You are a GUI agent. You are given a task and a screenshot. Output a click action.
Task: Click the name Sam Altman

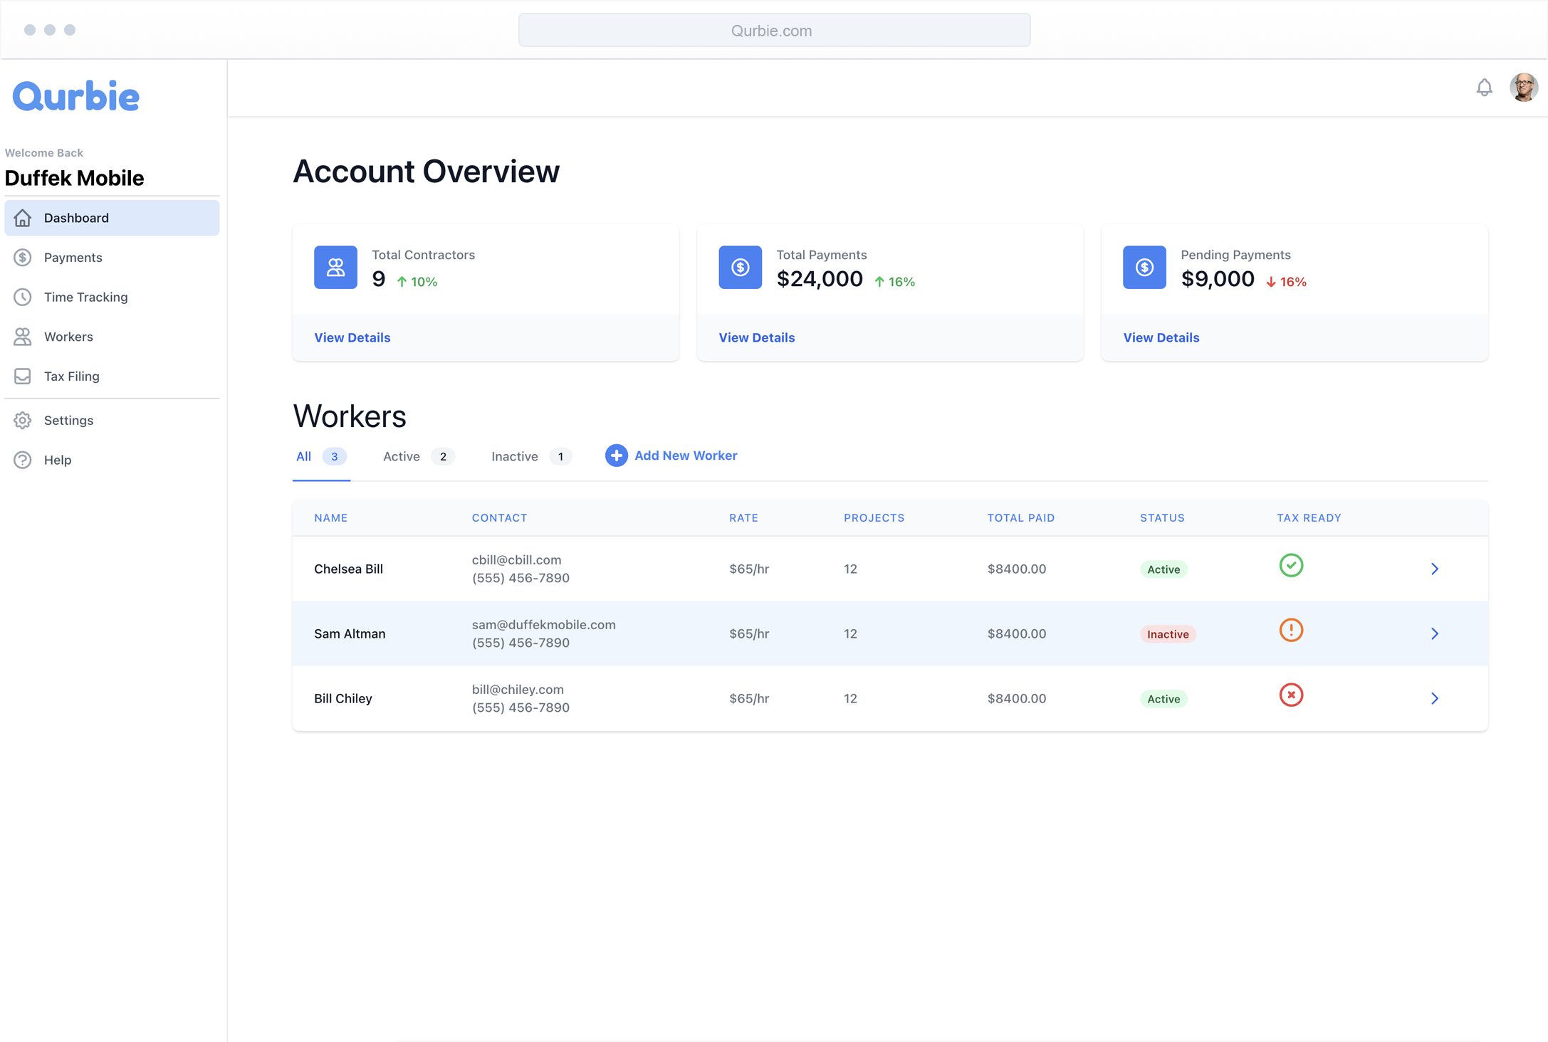pyautogui.click(x=350, y=633)
